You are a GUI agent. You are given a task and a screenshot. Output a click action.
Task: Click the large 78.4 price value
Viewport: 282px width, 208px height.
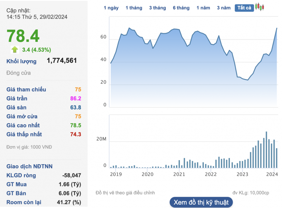click(23, 36)
